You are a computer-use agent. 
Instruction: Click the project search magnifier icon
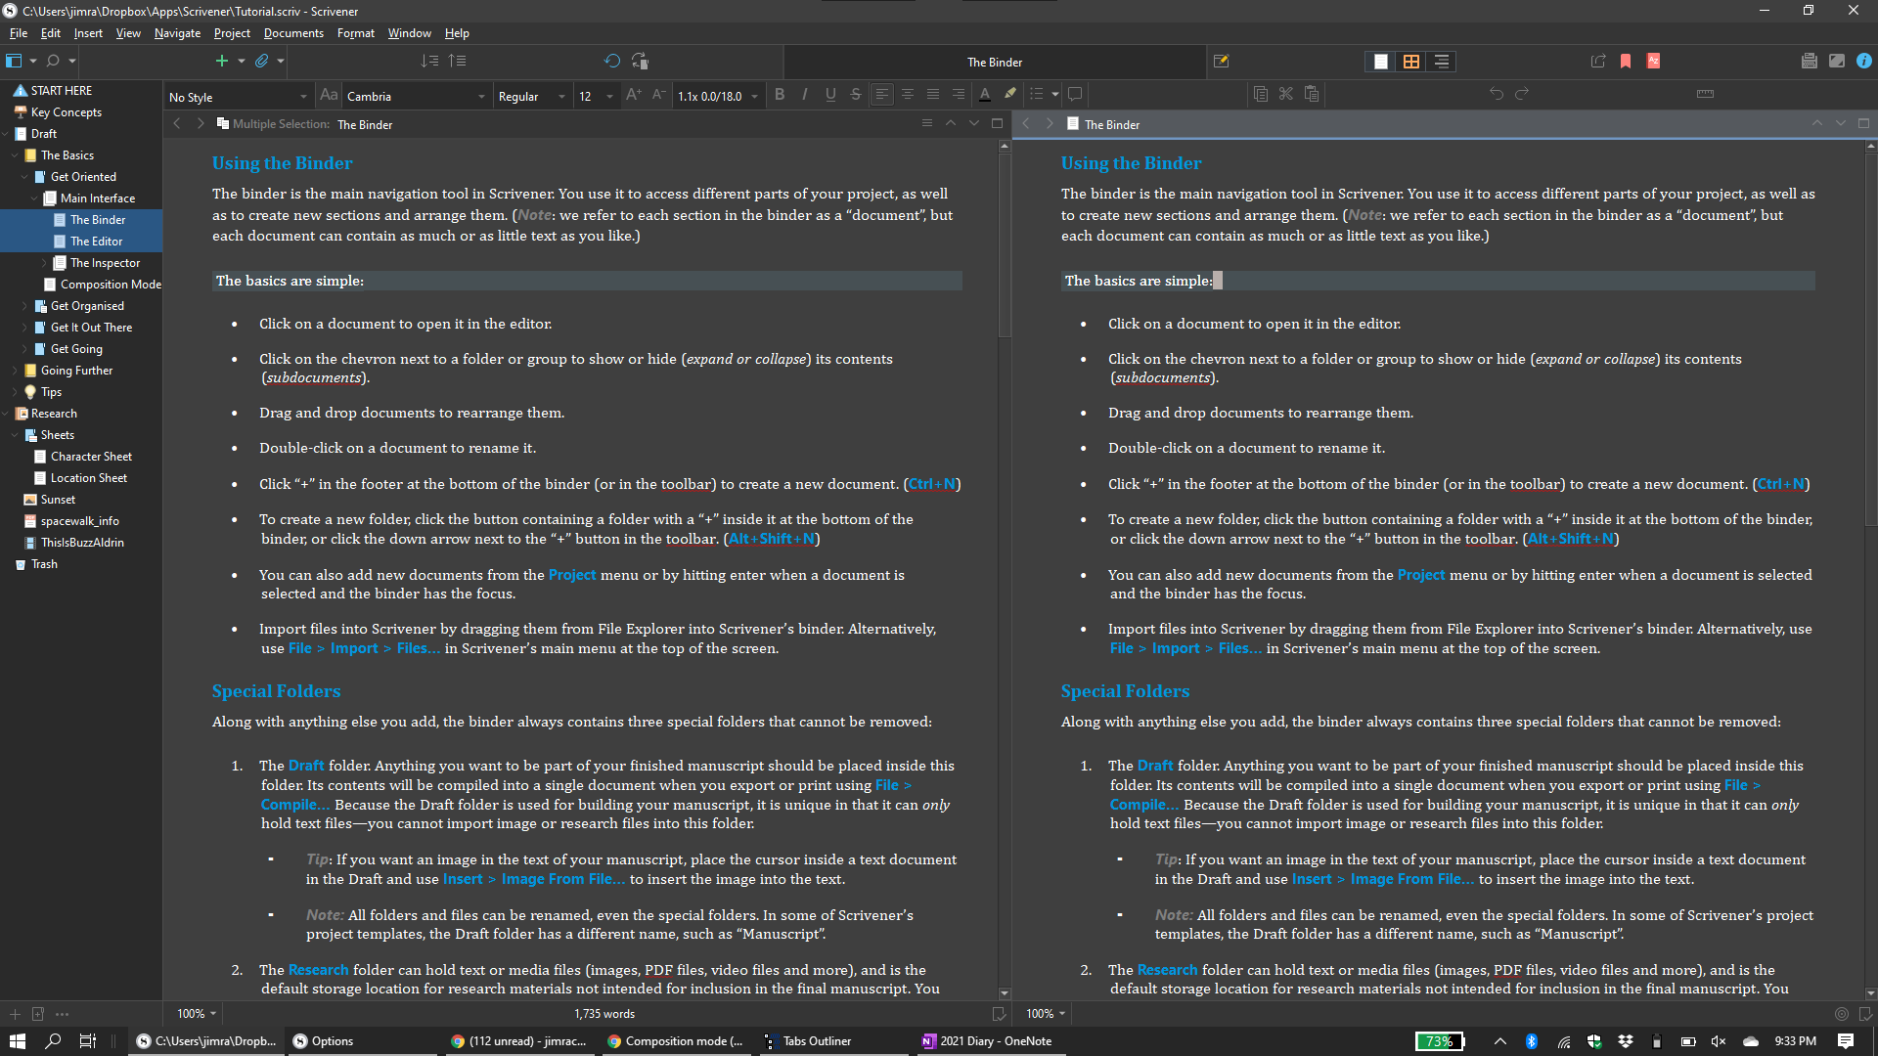coord(53,61)
